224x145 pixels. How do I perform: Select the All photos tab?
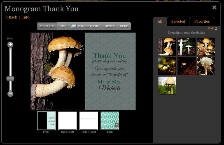(160, 21)
